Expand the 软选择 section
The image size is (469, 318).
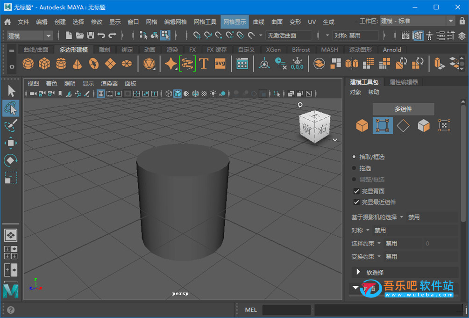tap(358, 272)
